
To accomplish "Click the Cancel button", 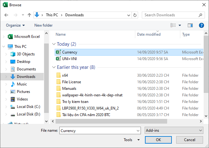I will 189,140.
